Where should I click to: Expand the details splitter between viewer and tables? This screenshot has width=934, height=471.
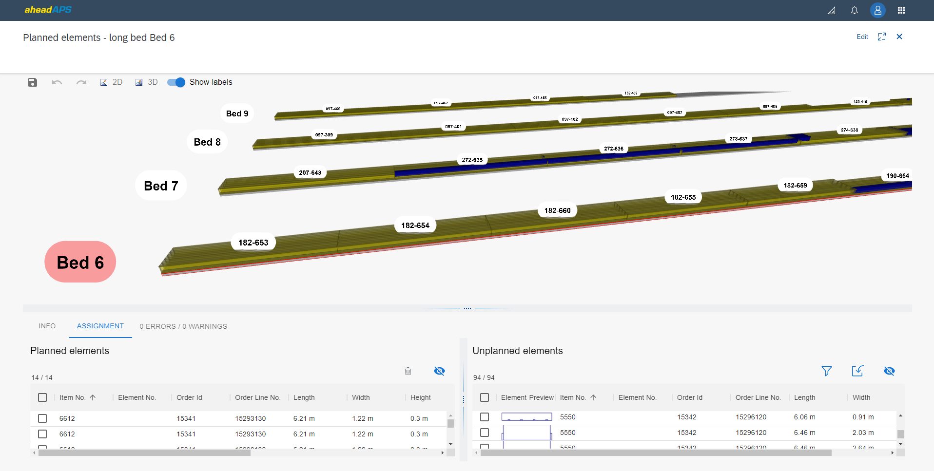pos(467,307)
